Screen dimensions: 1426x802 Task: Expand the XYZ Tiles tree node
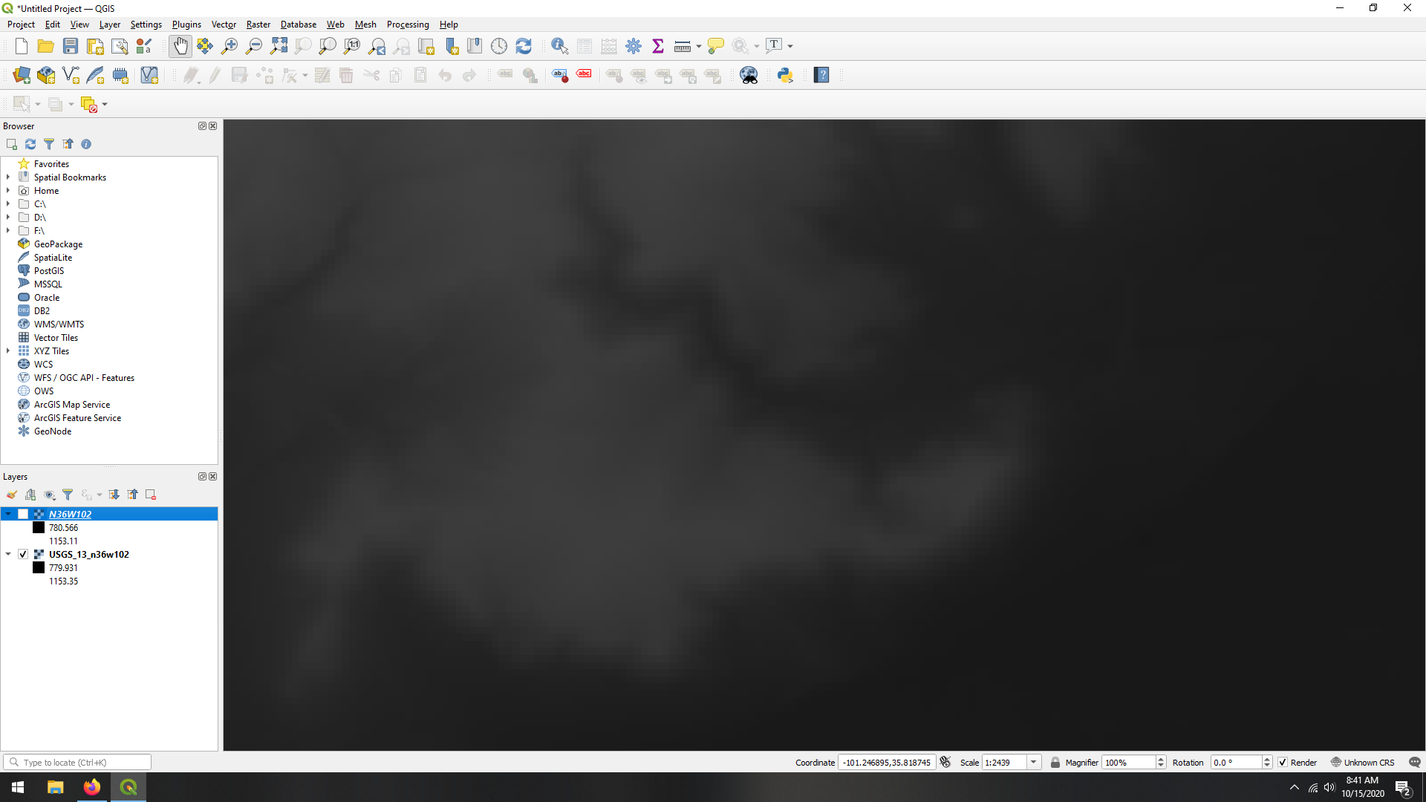tap(8, 351)
